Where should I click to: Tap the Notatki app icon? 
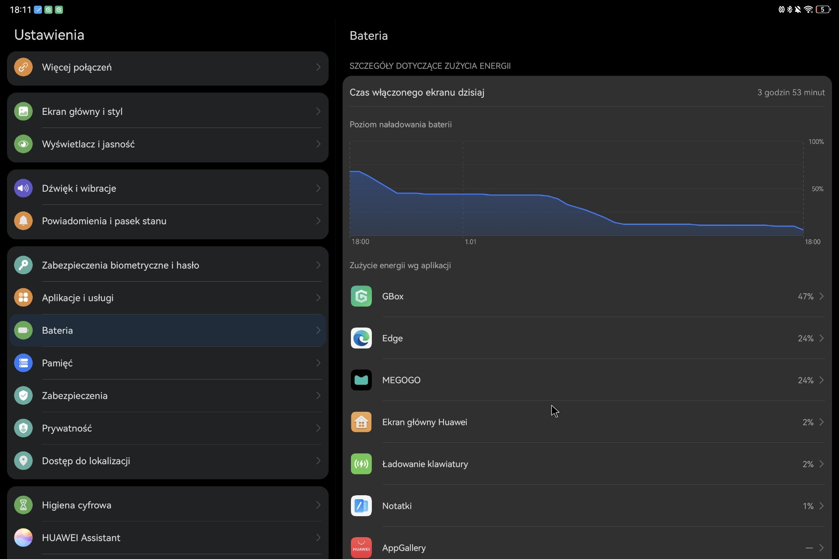click(x=361, y=506)
